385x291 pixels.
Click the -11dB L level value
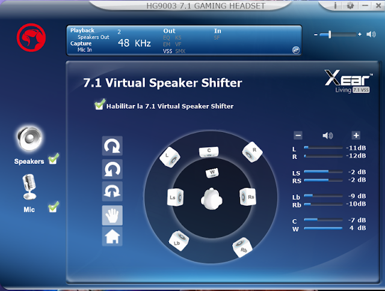[356, 148]
